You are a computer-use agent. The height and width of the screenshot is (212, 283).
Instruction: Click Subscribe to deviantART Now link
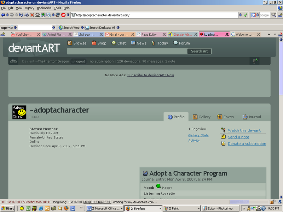tap(151, 75)
